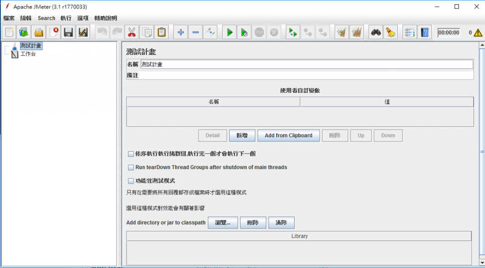This screenshot has width=485, height=268.
Task: Open the Search menu
Action: click(x=46, y=18)
